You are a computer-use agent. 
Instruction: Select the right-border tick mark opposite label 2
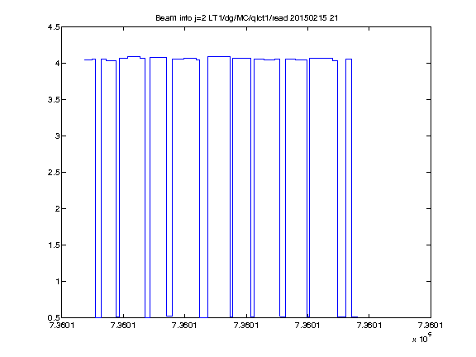coord(428,208)
